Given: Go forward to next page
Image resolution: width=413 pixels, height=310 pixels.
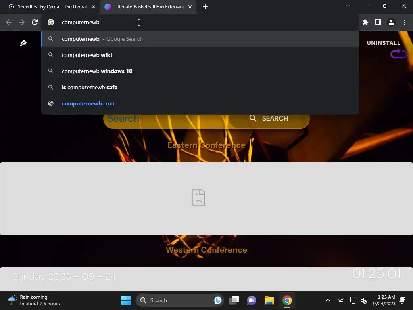Looking at the screenshot, I should tap(22, 23).
